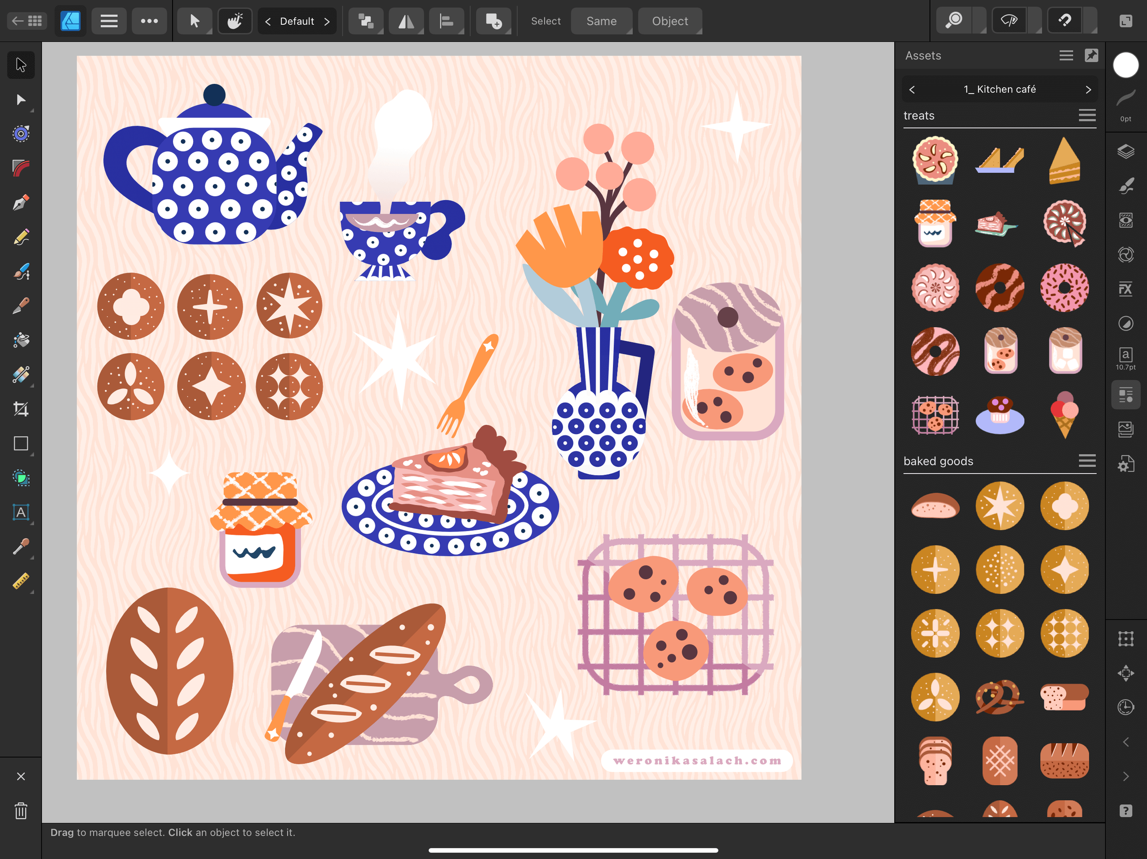Select the Node tool in the left toolbar
The image size is (1147, 859).
pos(21,99)
